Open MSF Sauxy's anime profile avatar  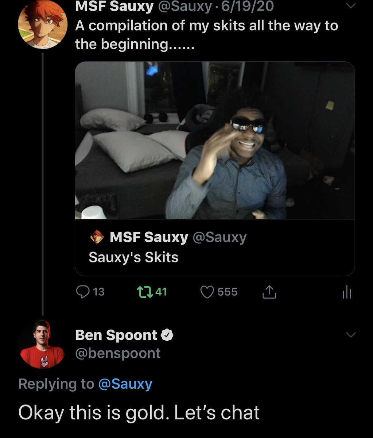coord(42,25)
